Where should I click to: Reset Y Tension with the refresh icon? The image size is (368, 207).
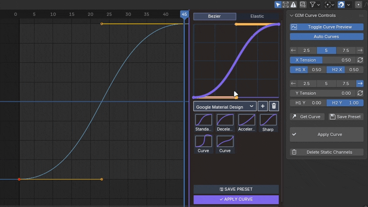360,93
